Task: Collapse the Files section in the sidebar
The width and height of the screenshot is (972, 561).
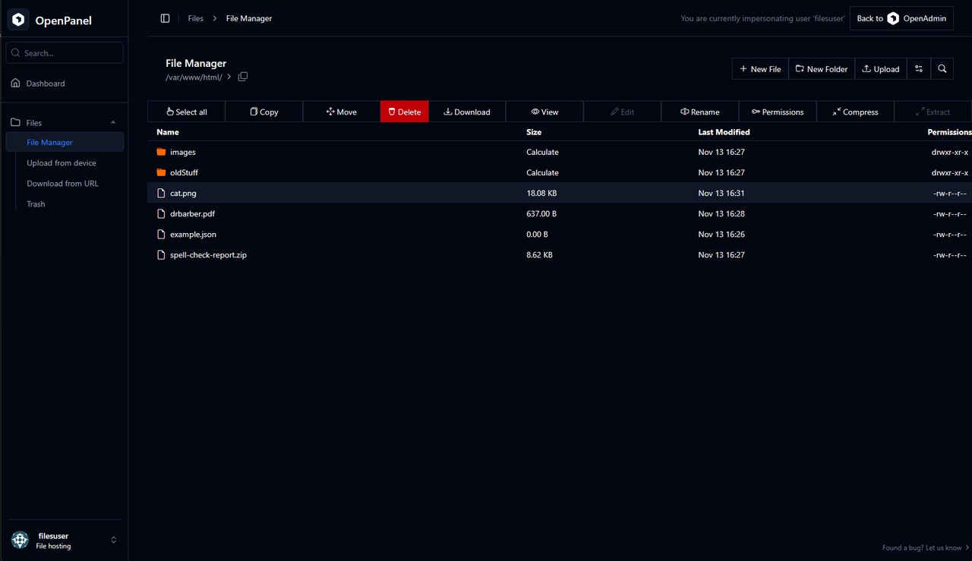Action: click(x=112, y=122)
